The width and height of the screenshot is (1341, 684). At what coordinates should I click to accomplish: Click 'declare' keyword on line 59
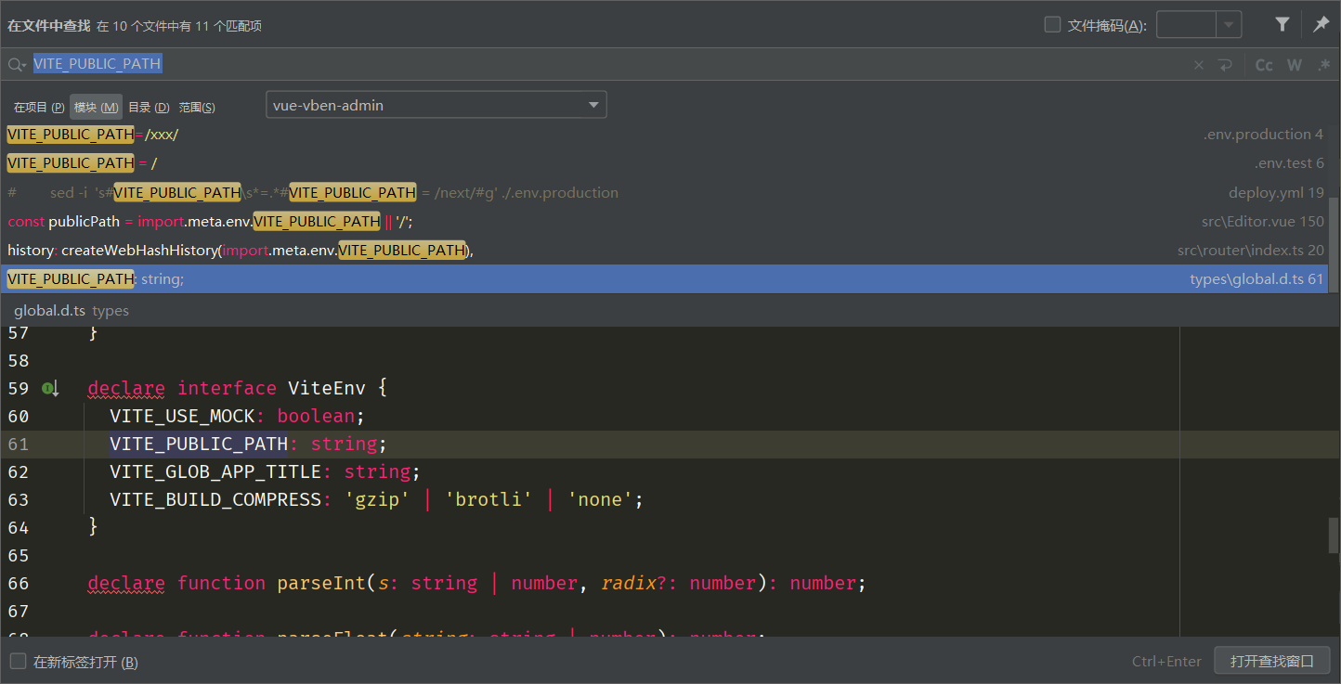tap(126, 388)
